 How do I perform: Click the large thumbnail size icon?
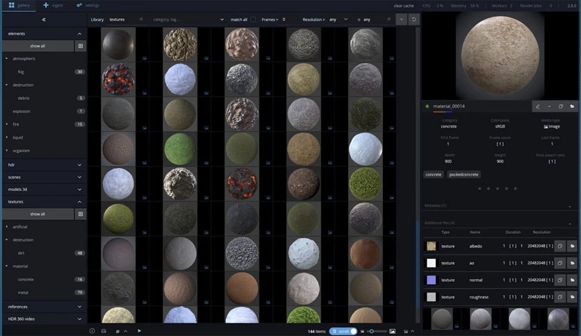point(392,331)
